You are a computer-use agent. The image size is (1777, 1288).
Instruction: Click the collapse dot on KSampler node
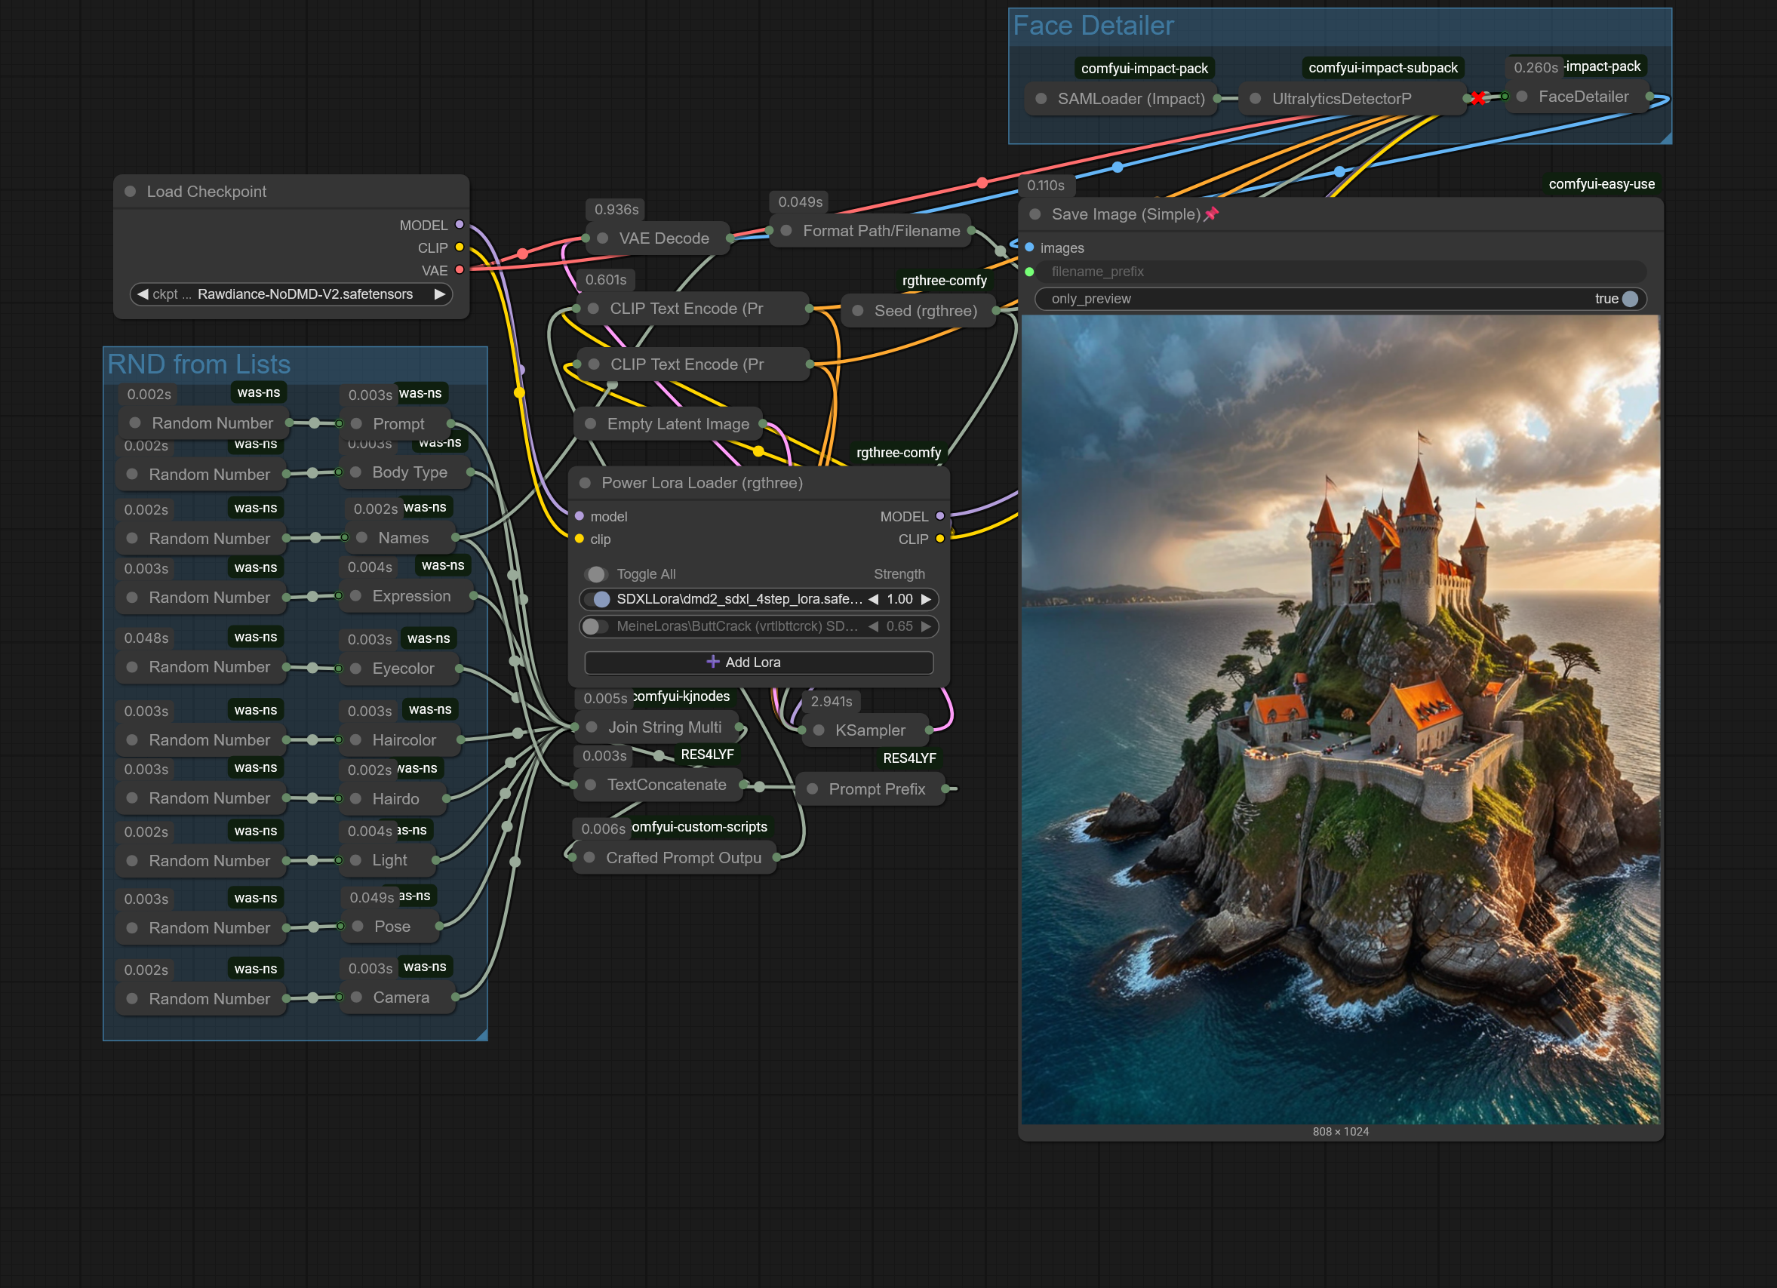(819, 730)
